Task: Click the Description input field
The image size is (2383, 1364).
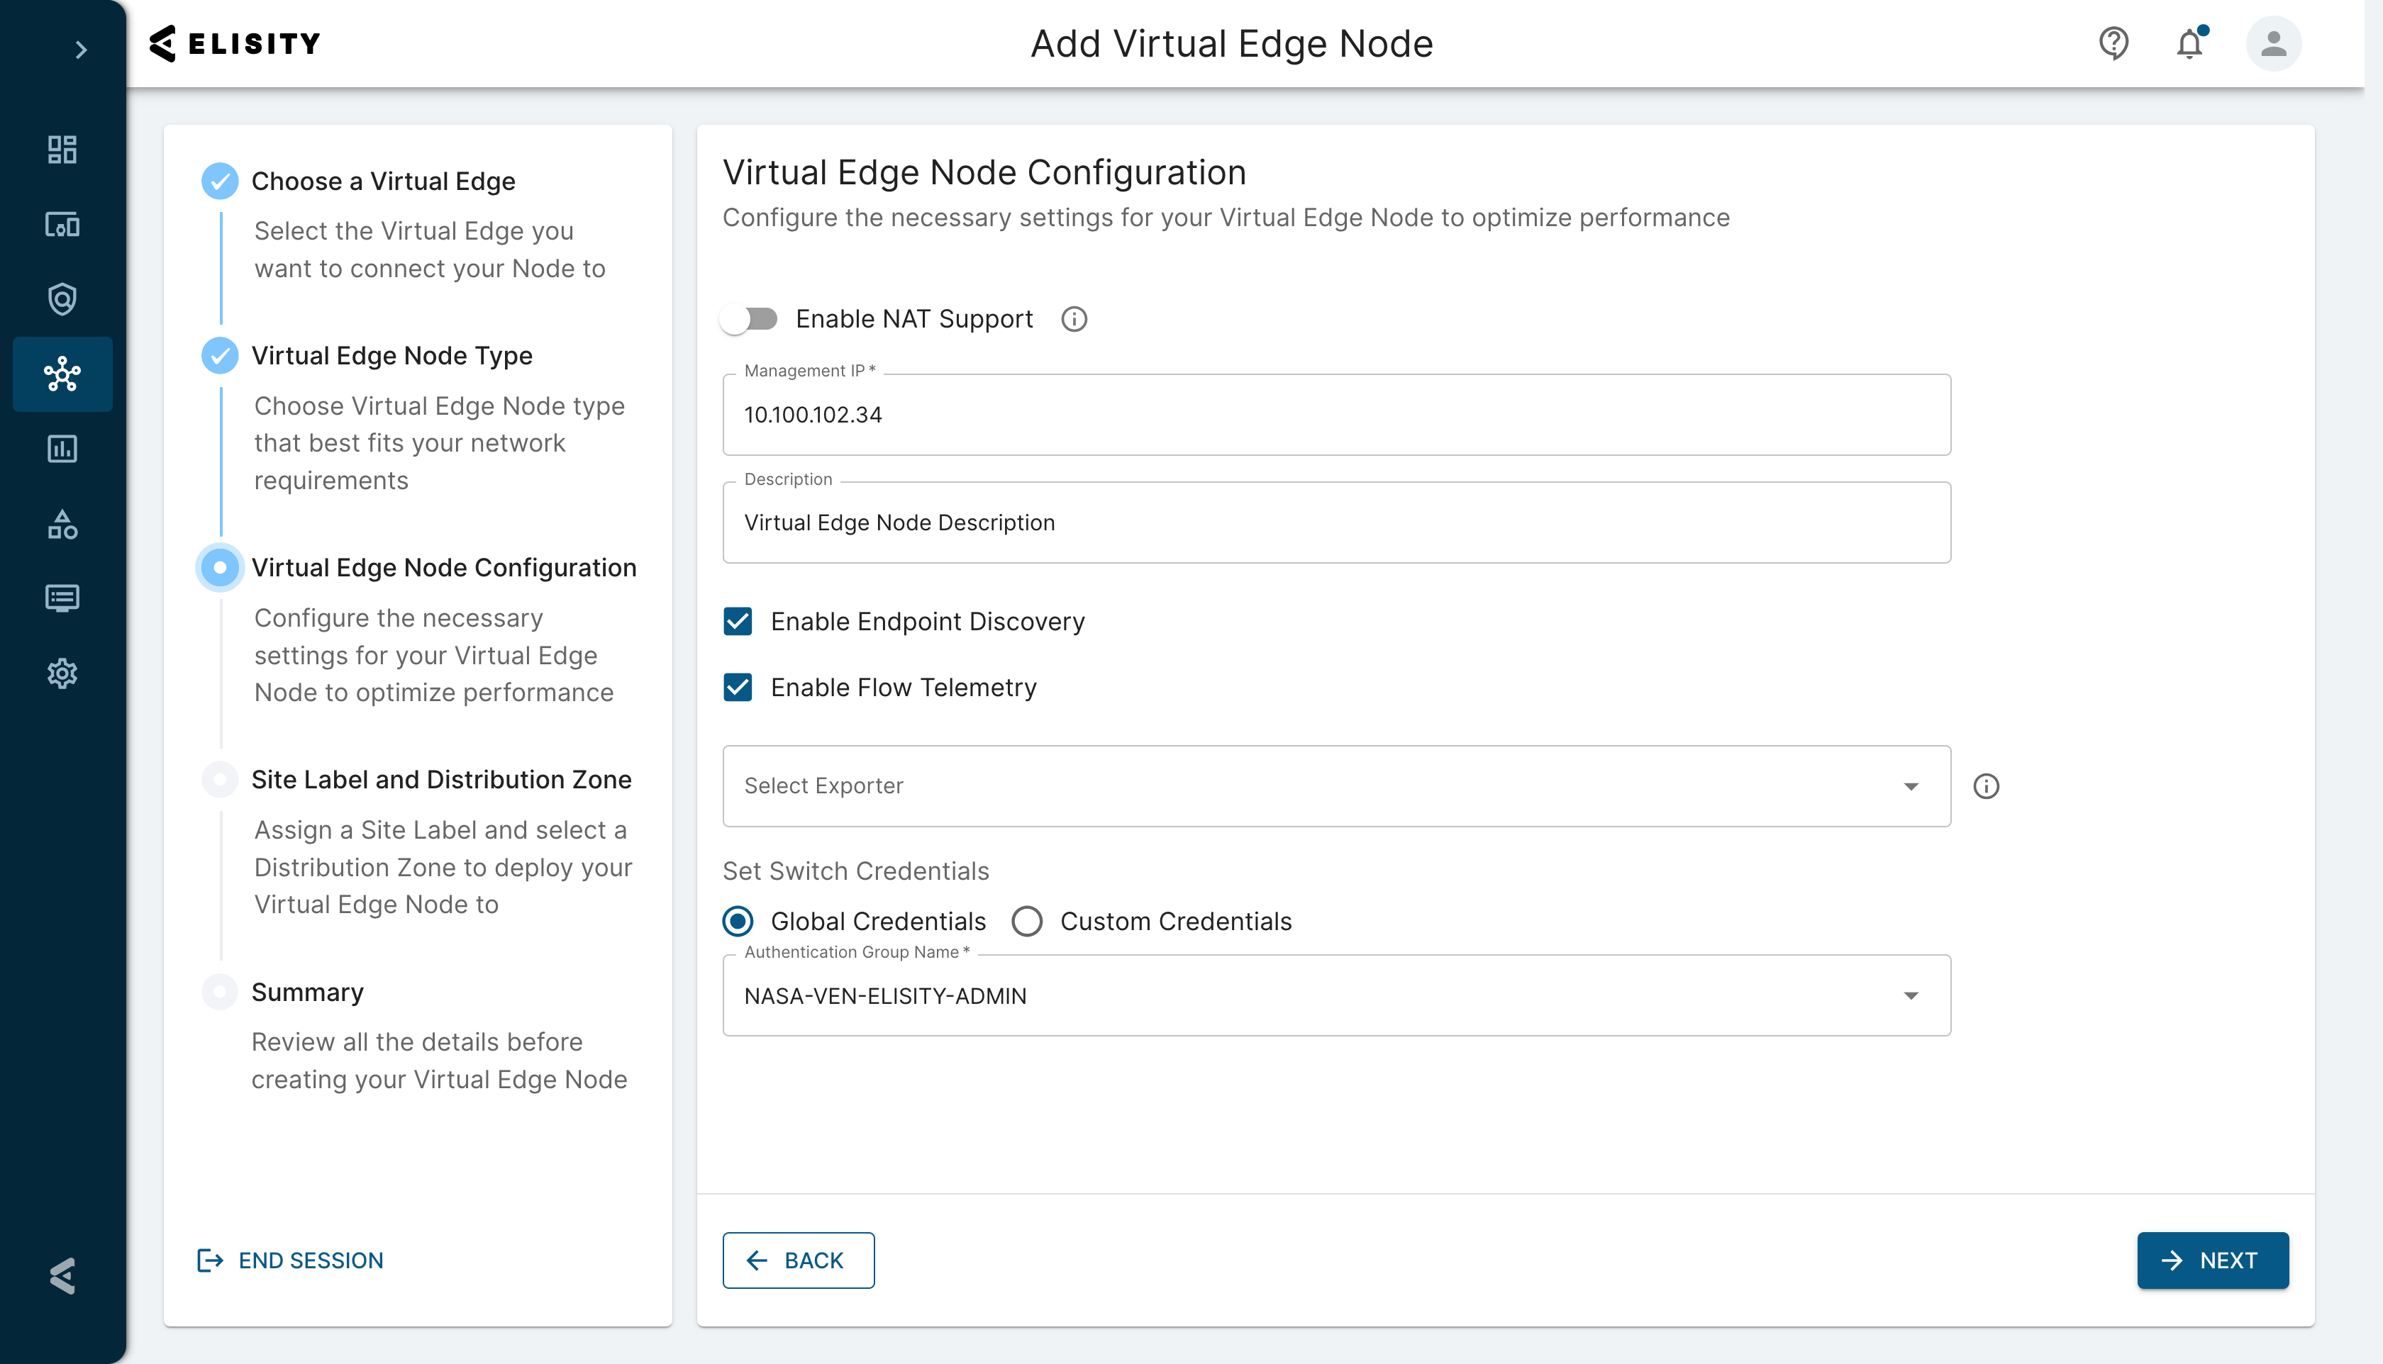Action: 1336,522
